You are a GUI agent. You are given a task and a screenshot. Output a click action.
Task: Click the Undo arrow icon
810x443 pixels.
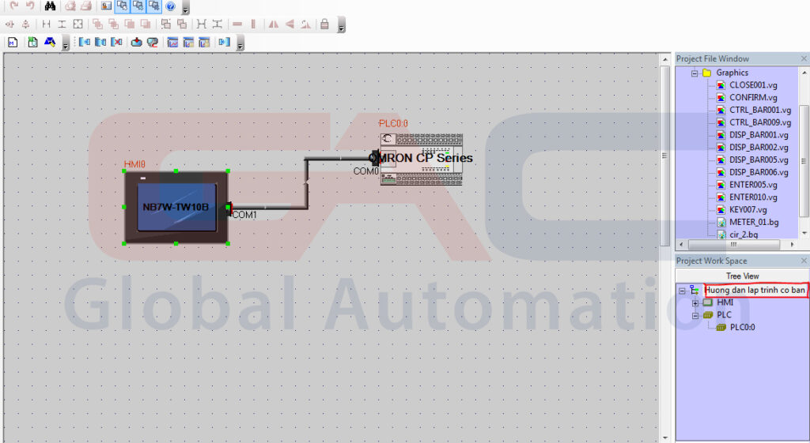tap(30, 6)
